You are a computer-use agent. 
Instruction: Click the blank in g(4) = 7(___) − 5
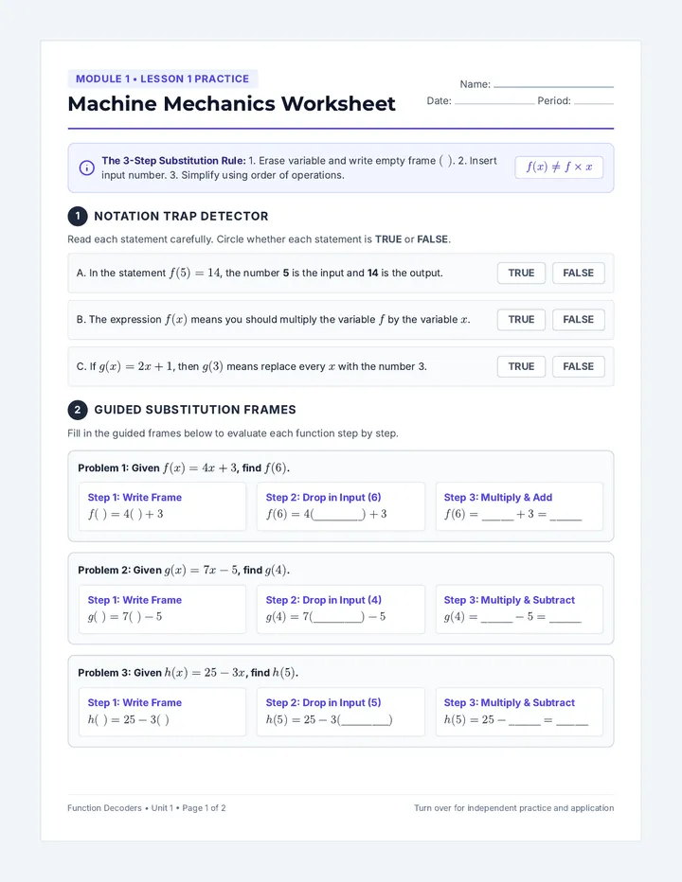tap(337, 617)
